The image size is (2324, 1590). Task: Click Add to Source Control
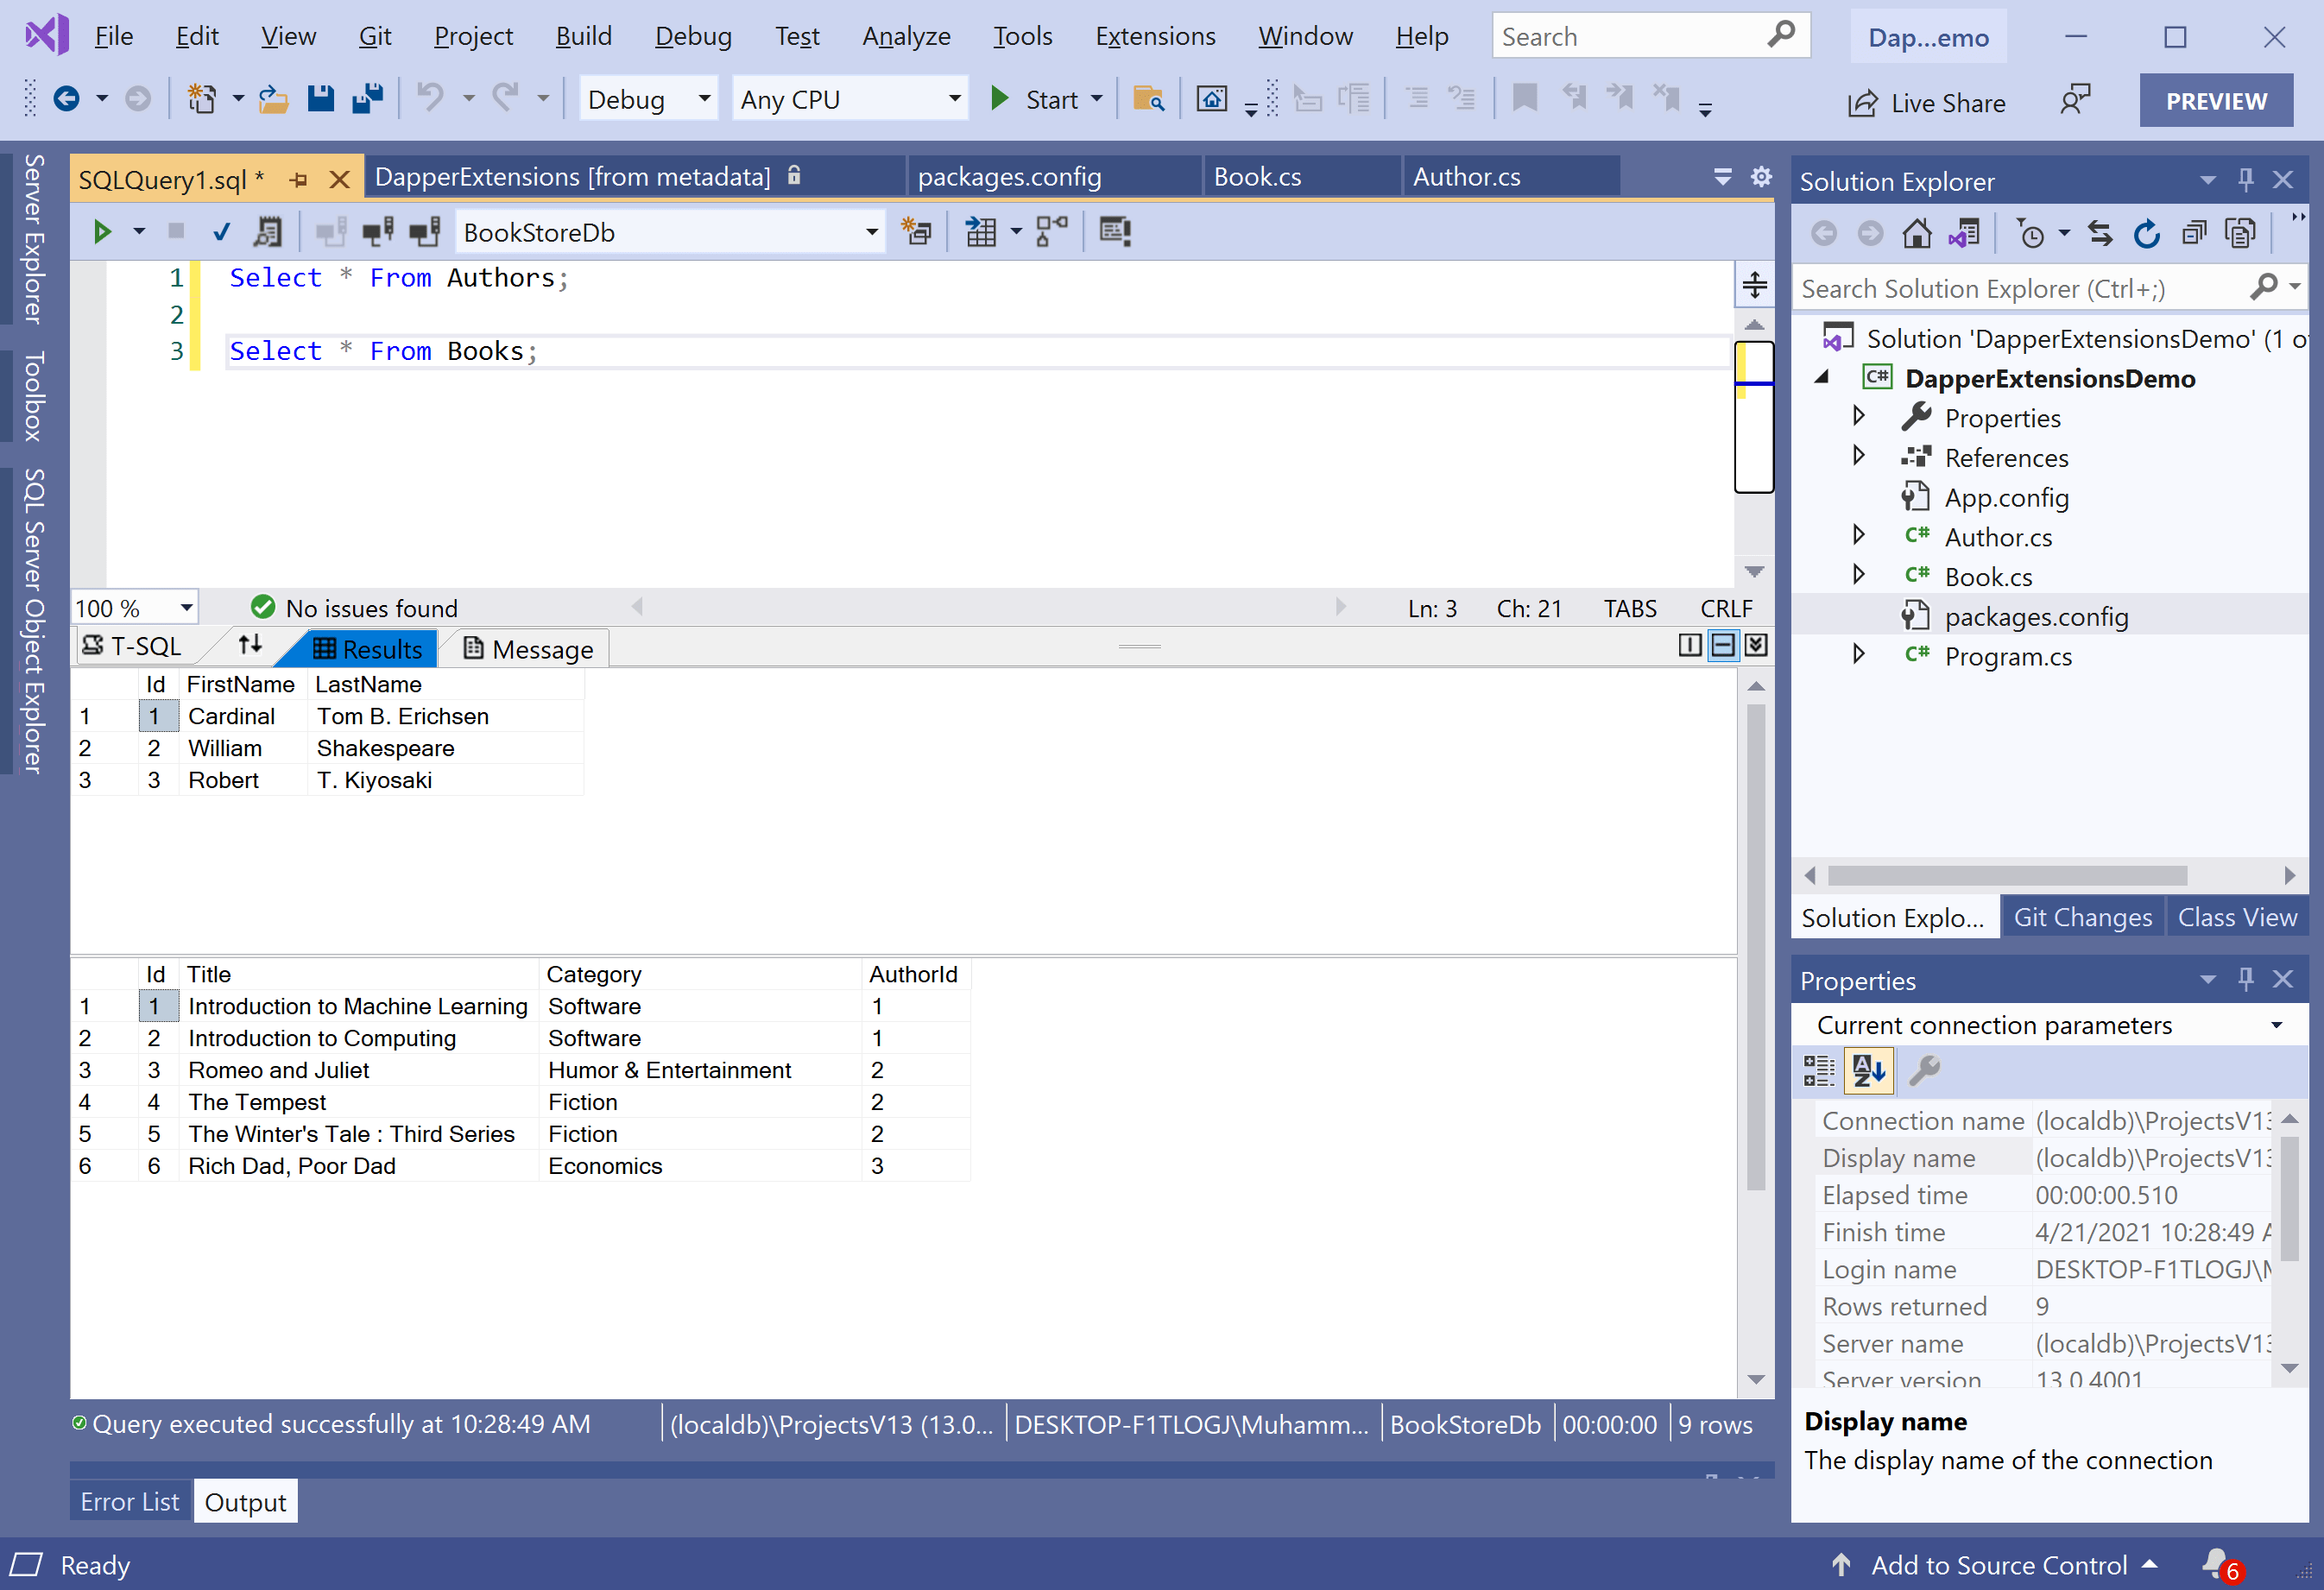click(x=1999, y=1565)
